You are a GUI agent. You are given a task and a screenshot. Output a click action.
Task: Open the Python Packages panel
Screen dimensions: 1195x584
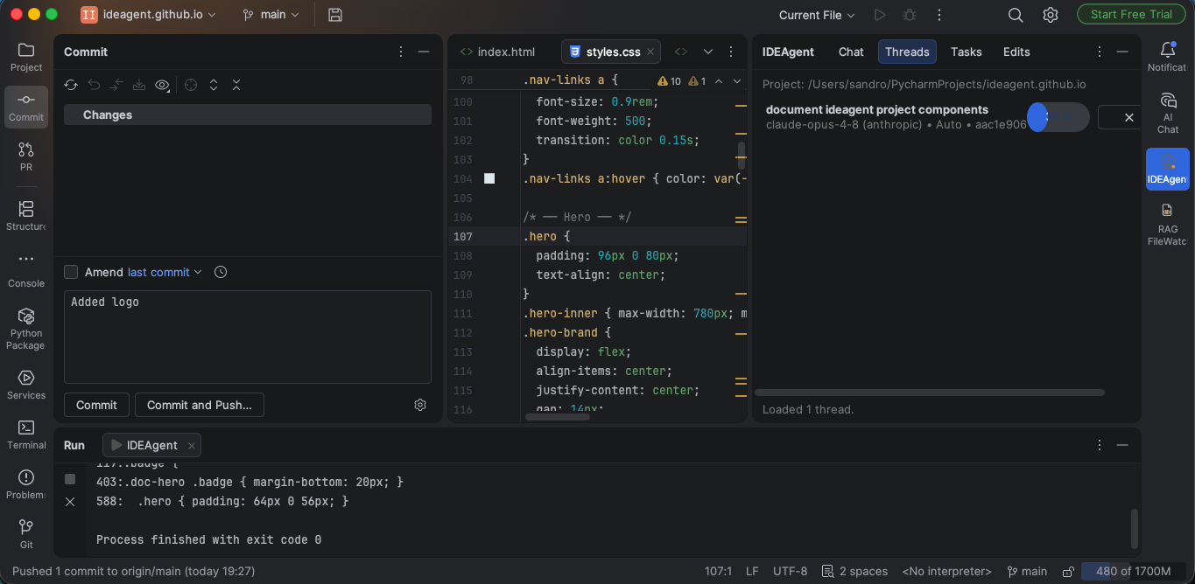pos(26,329)
